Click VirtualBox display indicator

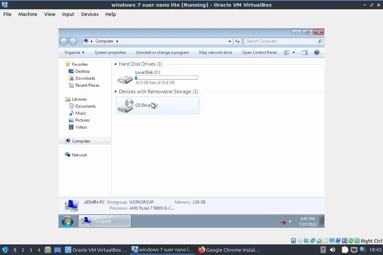pyautogui.click(x=332, y=241)
